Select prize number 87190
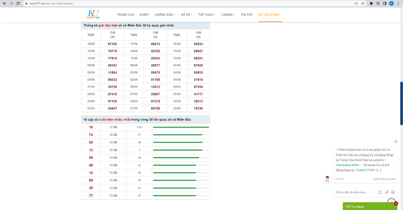Viewport: 403px width, 210px height. point(112,44)
